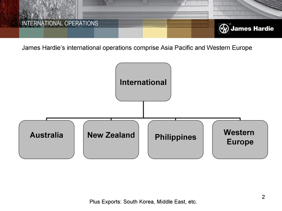Image resolution: width=282 pixels, height=211 pixels.
Task: Click the slide subtitle about Asia Pacific
Action: pos(137,48)
